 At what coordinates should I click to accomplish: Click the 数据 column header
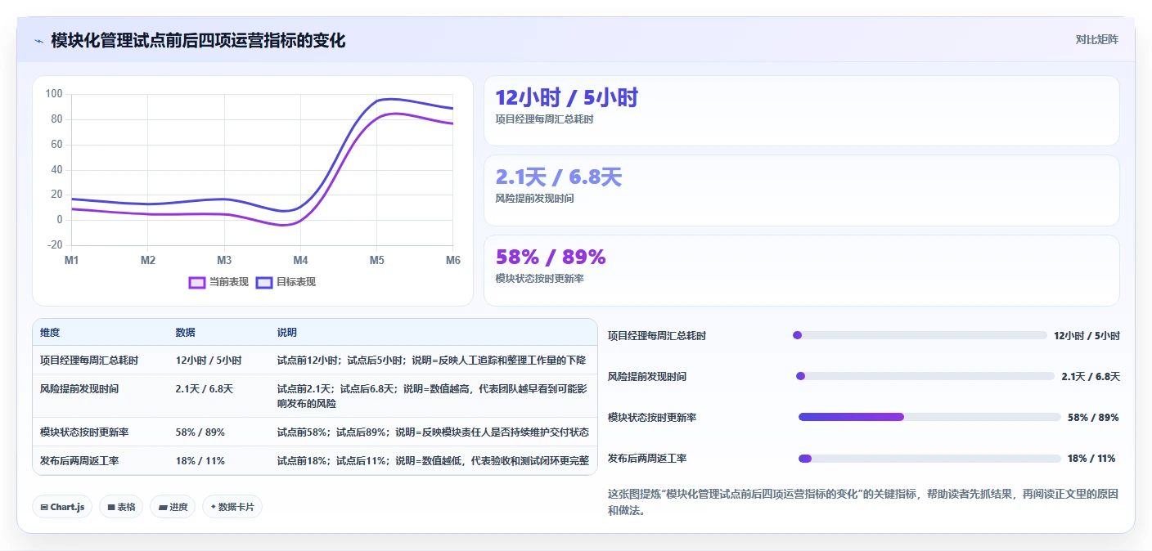tap(185, 333)
